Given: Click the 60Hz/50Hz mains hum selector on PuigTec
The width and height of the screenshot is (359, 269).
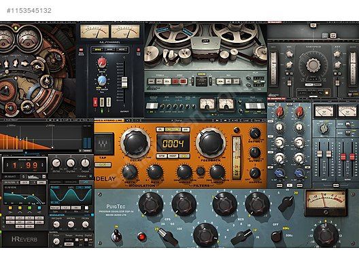Looking at the screenshot, I should (276, 236).
